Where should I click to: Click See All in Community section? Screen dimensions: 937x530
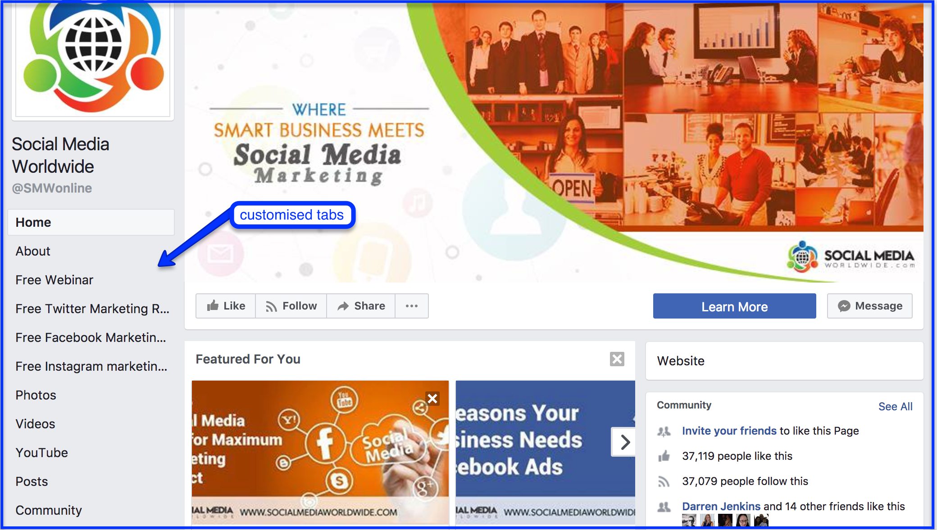point(895,406)
